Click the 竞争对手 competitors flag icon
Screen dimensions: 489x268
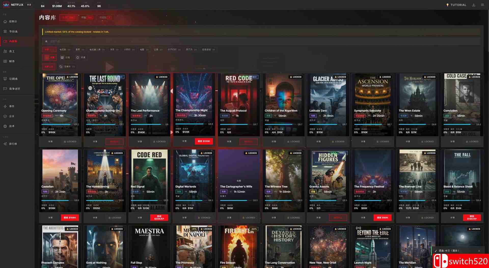coord(5,89)
